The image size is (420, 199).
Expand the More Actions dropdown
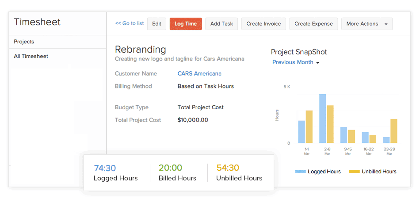coord(367,24)
